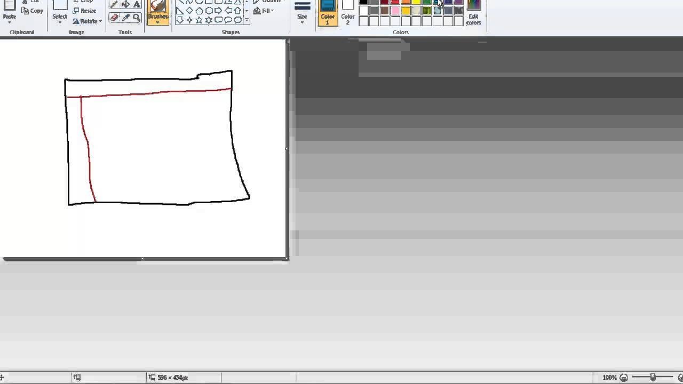The image size is (683, 384).
Task: Activate the Color 1 selector
Action: [328, 12]
